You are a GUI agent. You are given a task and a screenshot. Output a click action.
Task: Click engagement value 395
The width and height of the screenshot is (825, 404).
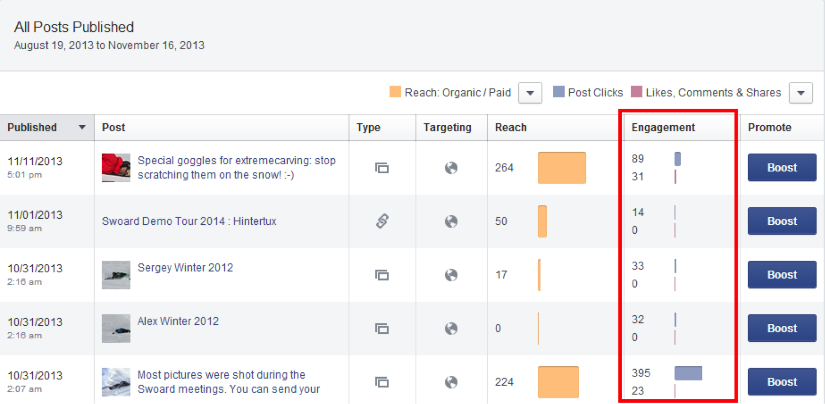coord(641,373)
